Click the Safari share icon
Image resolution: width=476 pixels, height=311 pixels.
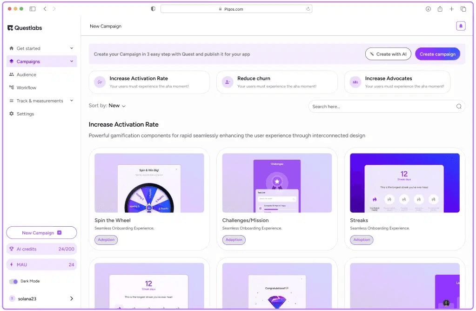pos(440,9)
